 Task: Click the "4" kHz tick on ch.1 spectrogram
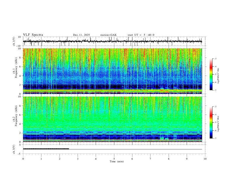click(x=20, y=76)
